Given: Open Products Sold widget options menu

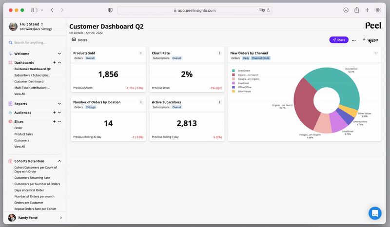Looking at the screenshot, I should coord(141,53).
